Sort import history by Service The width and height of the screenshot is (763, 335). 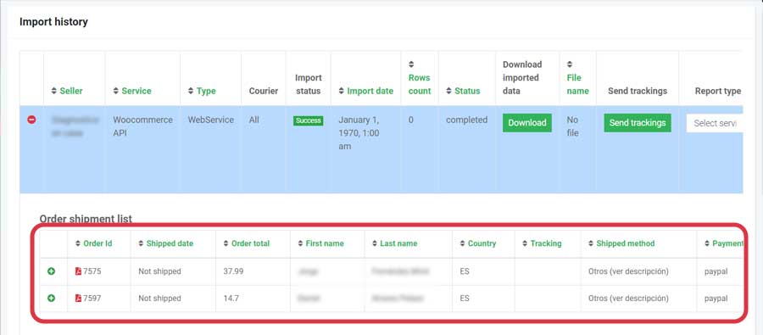(132, 91)
